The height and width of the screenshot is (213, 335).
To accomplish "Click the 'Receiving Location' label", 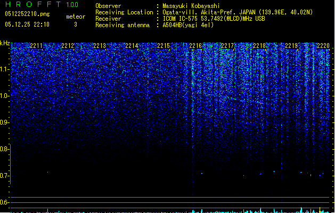I will click(124, 12).
